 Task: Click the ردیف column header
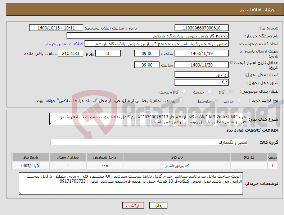pos(272,157)
